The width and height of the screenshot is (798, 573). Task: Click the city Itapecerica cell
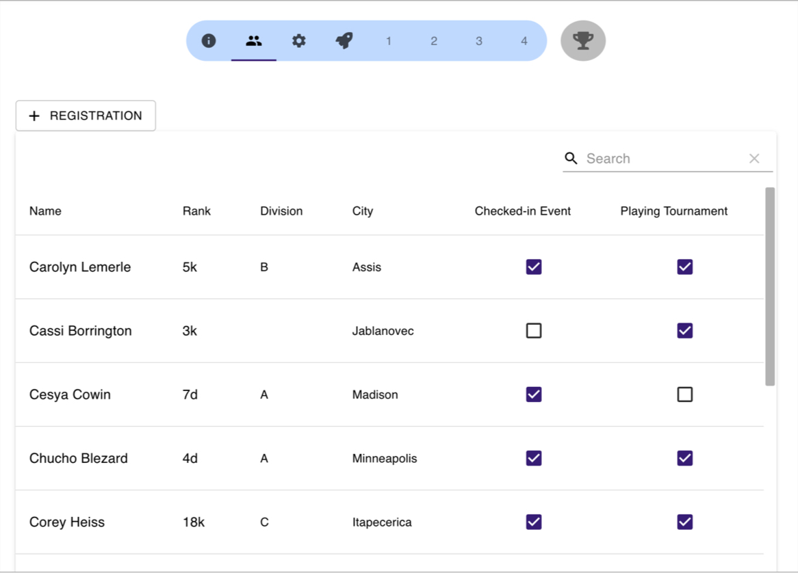382,522
